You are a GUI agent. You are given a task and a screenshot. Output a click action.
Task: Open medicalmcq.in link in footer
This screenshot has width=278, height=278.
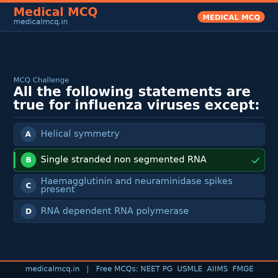52,269
